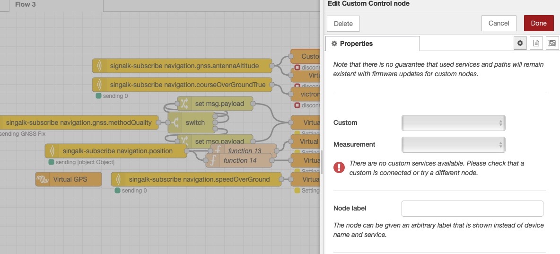Open the Measurement dropdown

(453, 144)
